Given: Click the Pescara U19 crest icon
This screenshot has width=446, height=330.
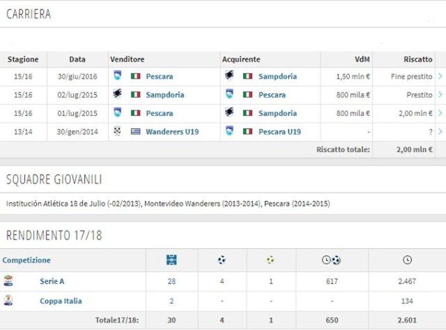Looking at the screenshot, I should (230, 132).
